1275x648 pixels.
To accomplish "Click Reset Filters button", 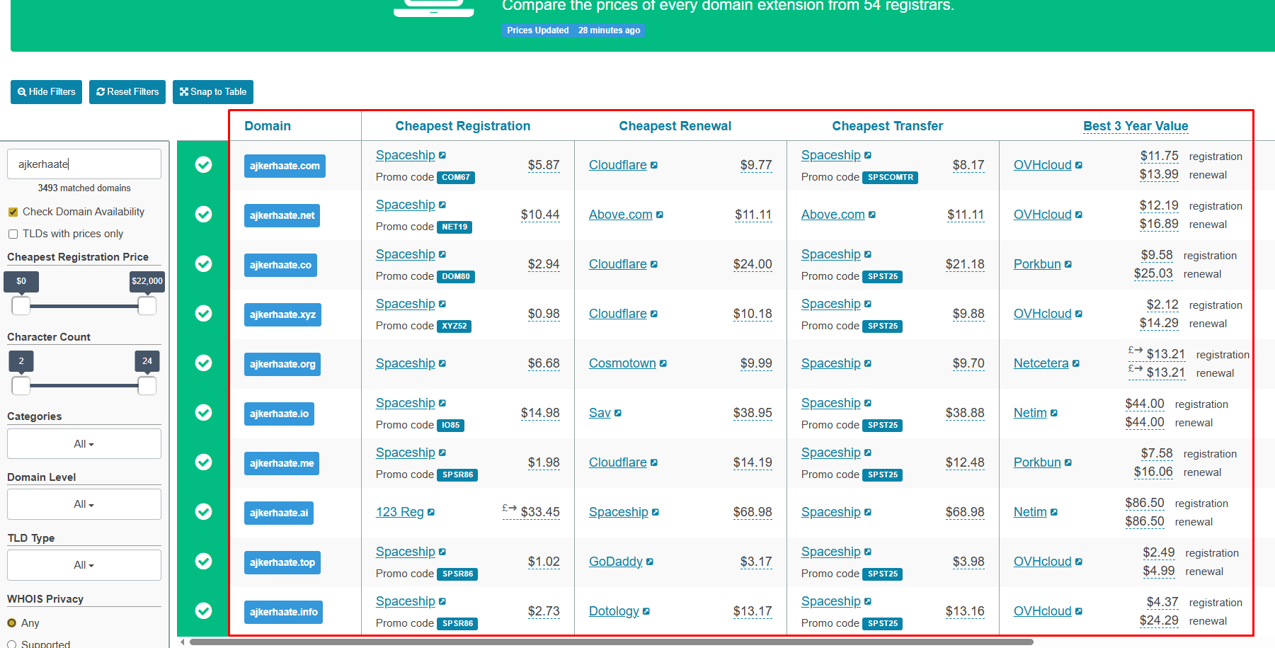I will pyautogui.click(x=127, y=92).
